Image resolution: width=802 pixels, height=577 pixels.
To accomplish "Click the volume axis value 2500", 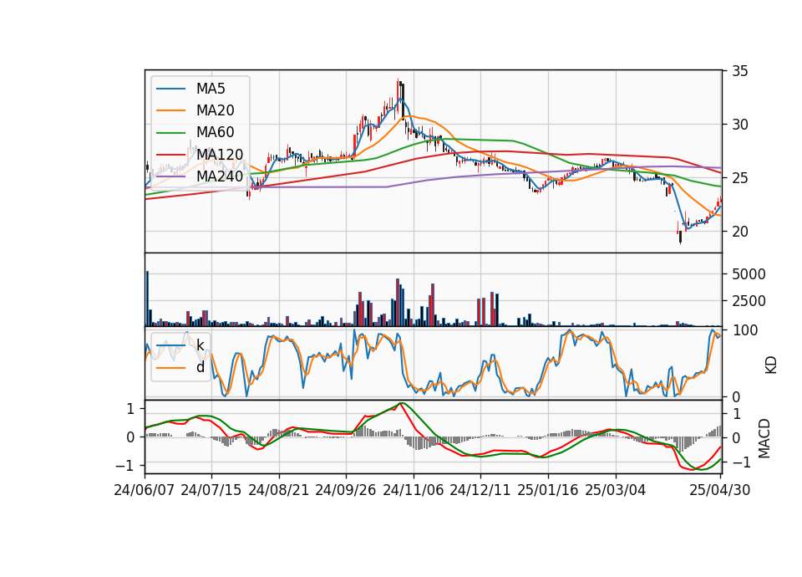I will [749, 301].
